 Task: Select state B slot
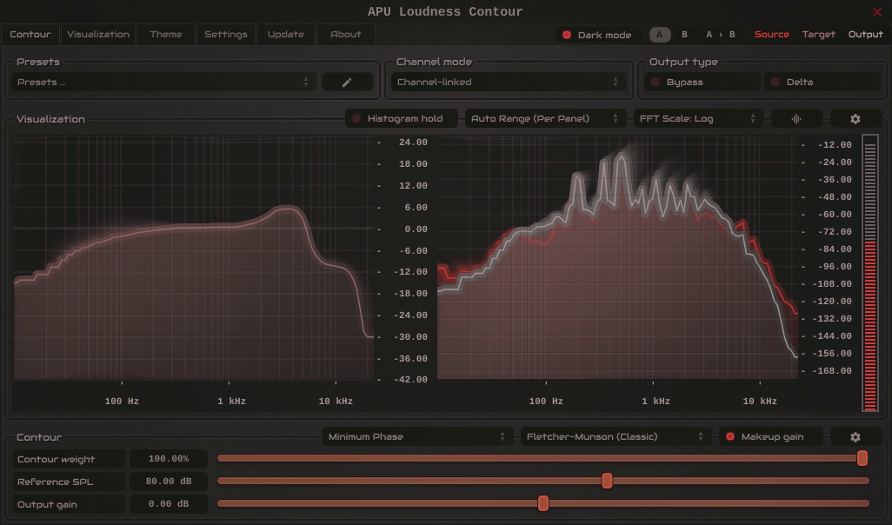point(684,35)
